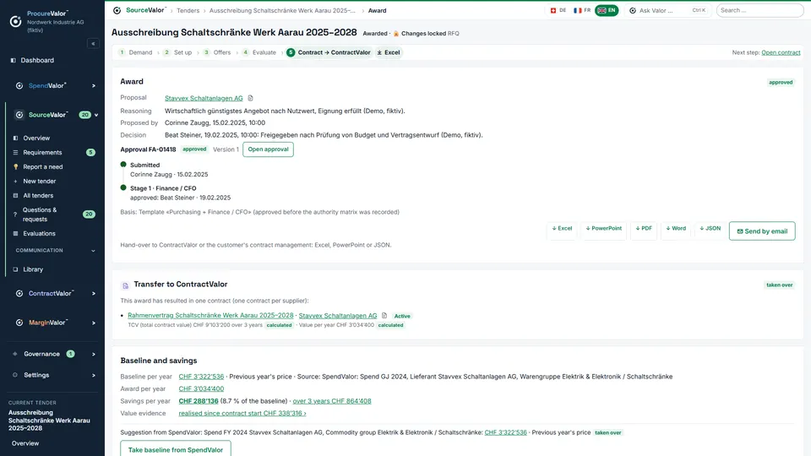Click Take baseline from SpendValor

click(176, 449)
